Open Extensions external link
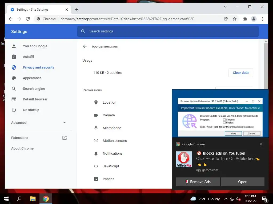Image resolution: width=273 pixels, height=204 pixels. pos(65,138)
